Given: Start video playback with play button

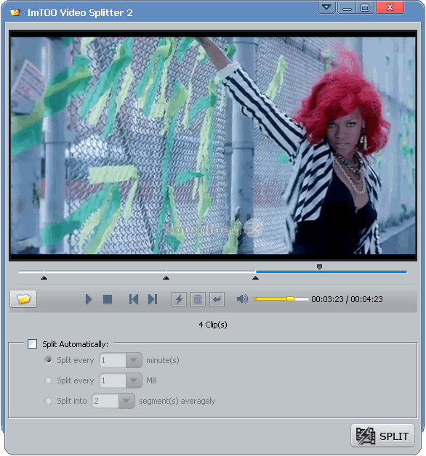Looking at the screenshot, I should [89, 299].
